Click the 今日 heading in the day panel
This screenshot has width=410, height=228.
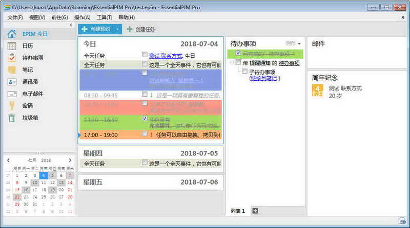pos(89,44)
